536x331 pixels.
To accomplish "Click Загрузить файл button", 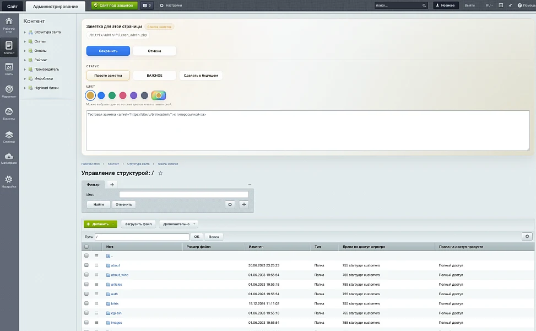I will [138, 224].
